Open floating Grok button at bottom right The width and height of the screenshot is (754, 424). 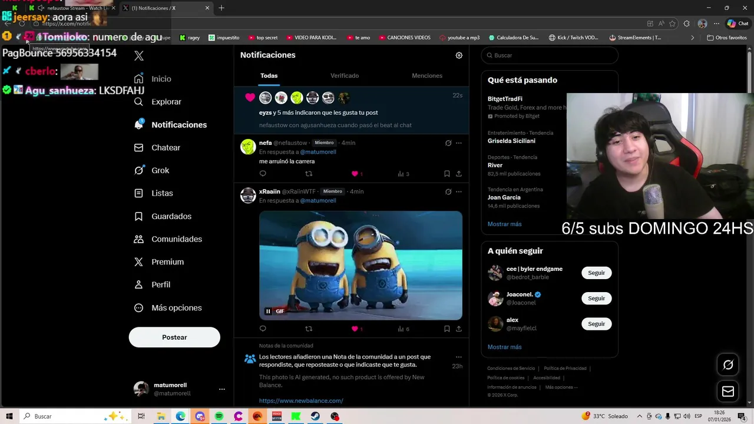728,365
